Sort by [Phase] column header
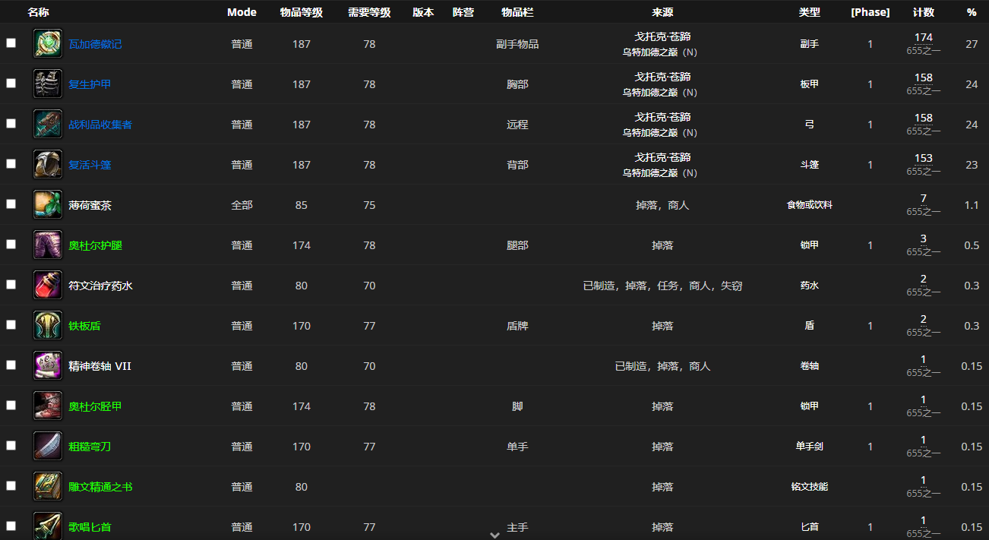The height and width of the screenshot is (540, 989). click(x=871, y=12)
